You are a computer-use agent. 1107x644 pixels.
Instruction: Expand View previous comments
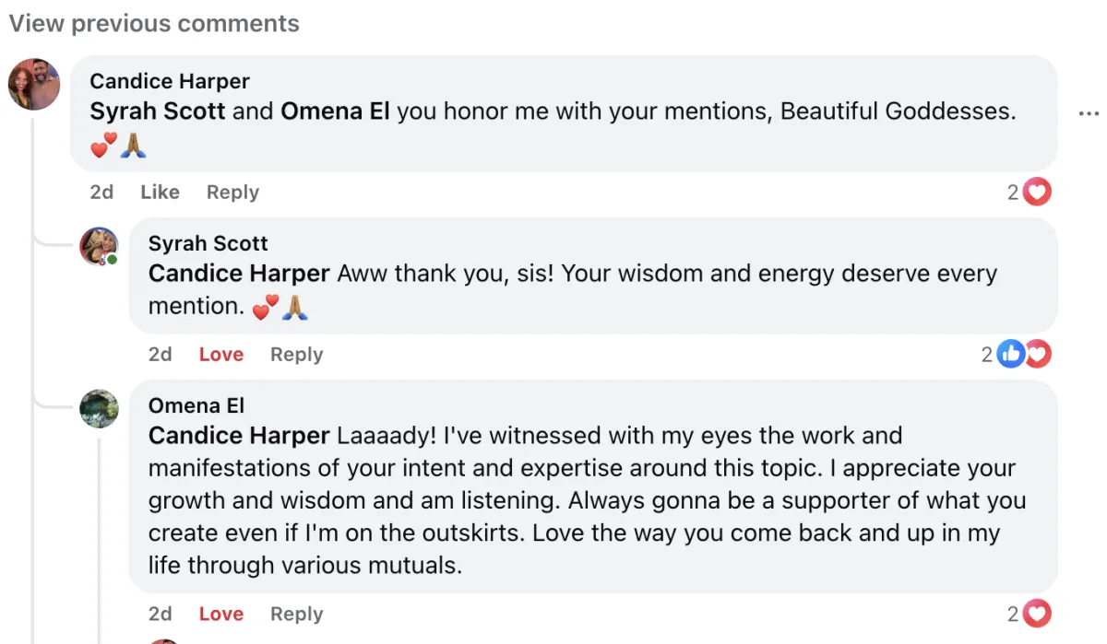coord(154,24)
